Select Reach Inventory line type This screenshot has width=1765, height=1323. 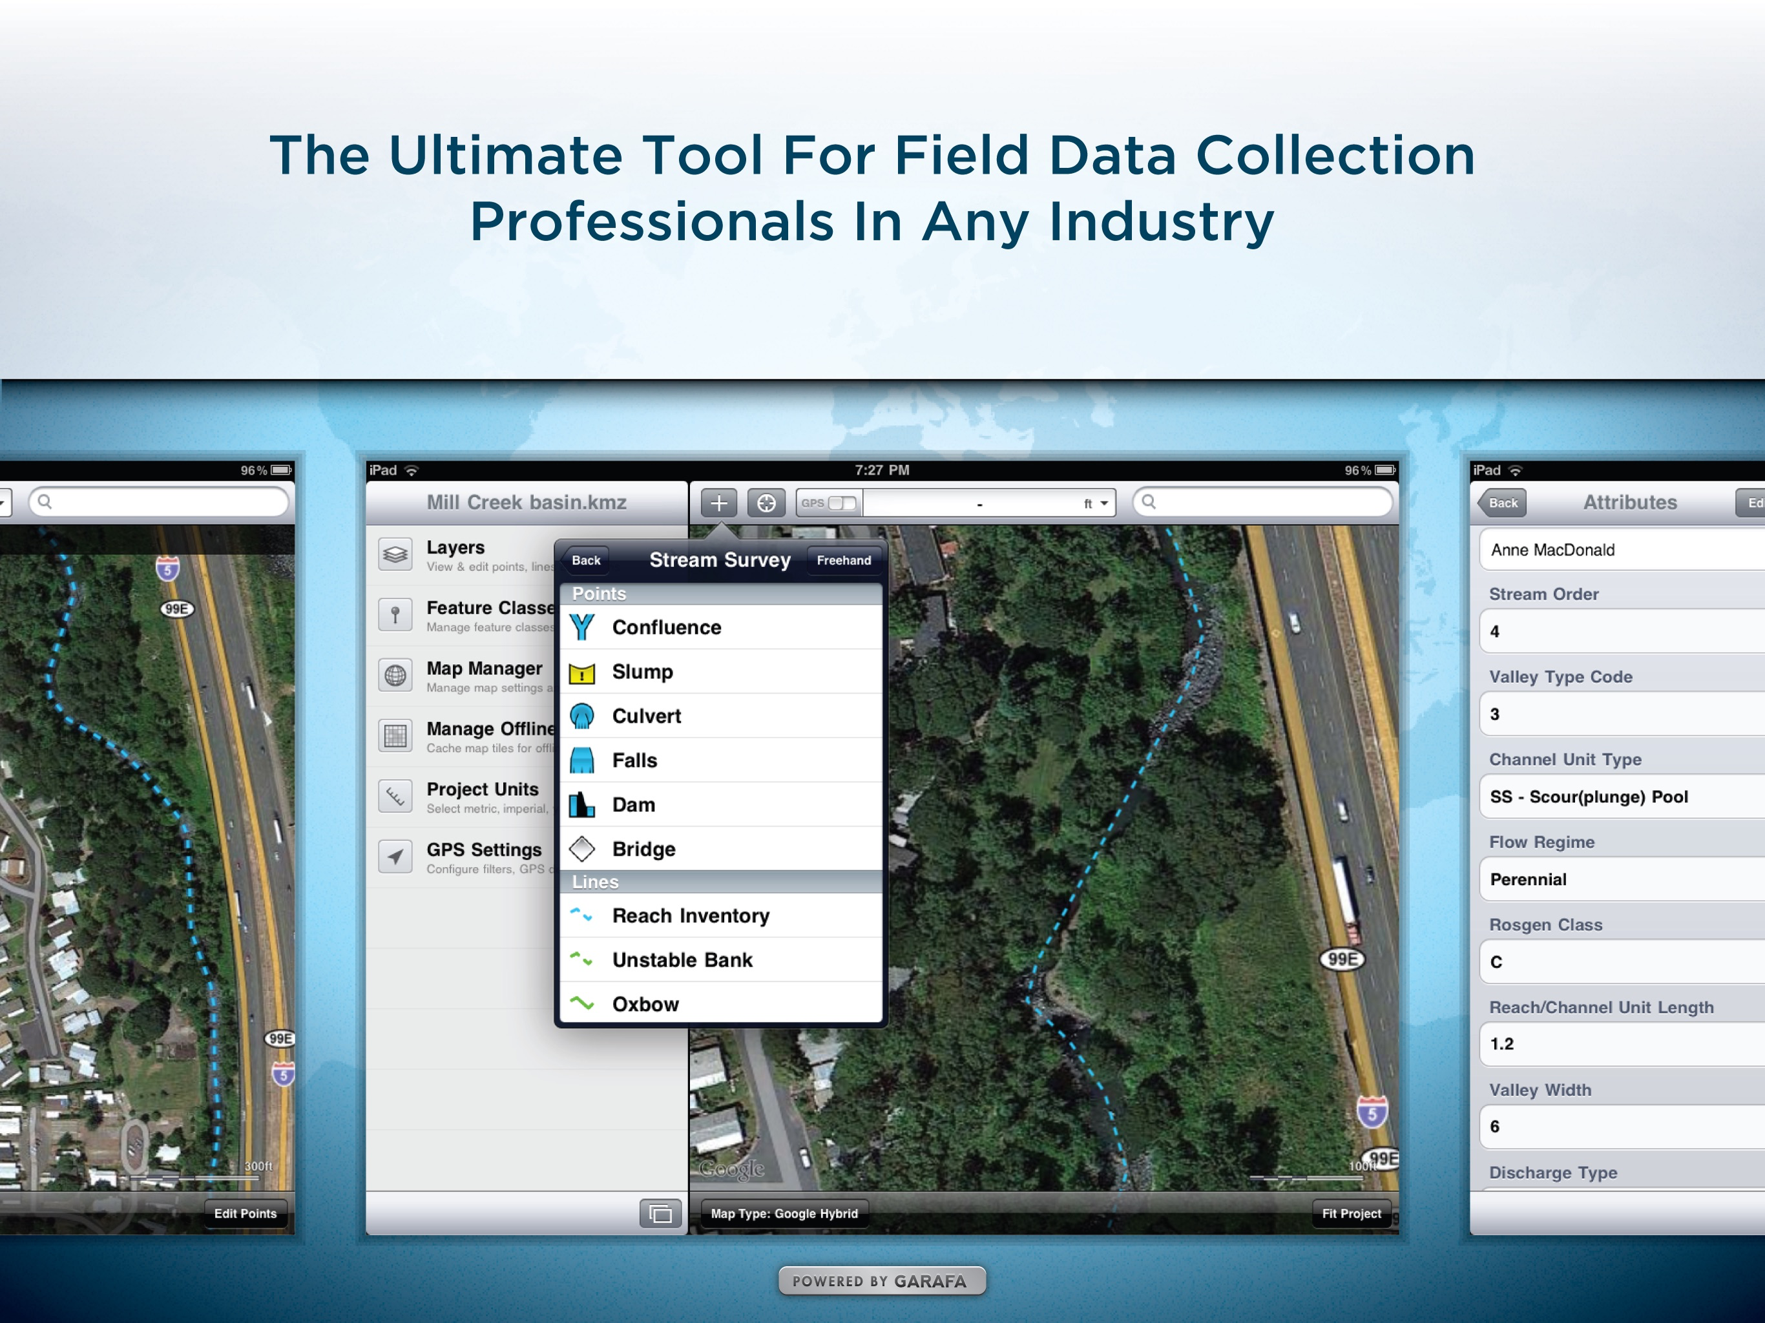pos(690,915)
